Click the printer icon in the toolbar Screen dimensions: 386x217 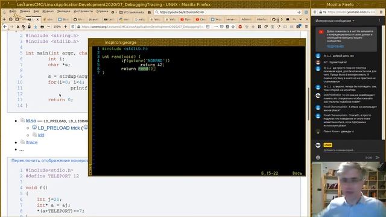point(42,27)
